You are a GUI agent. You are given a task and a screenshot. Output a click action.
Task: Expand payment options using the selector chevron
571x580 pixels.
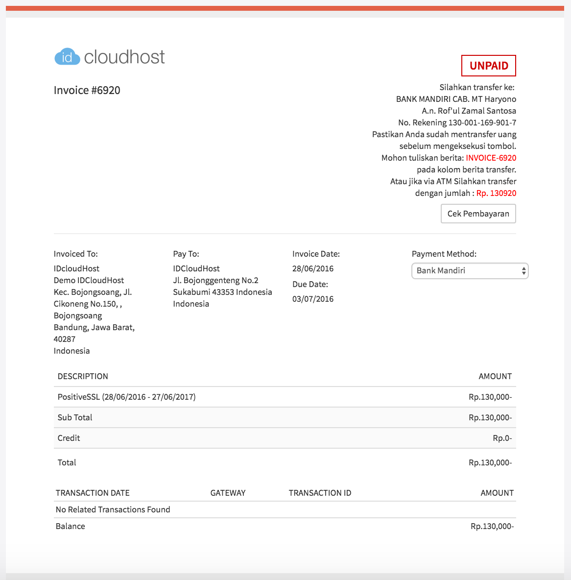click(x=523, y=271)
